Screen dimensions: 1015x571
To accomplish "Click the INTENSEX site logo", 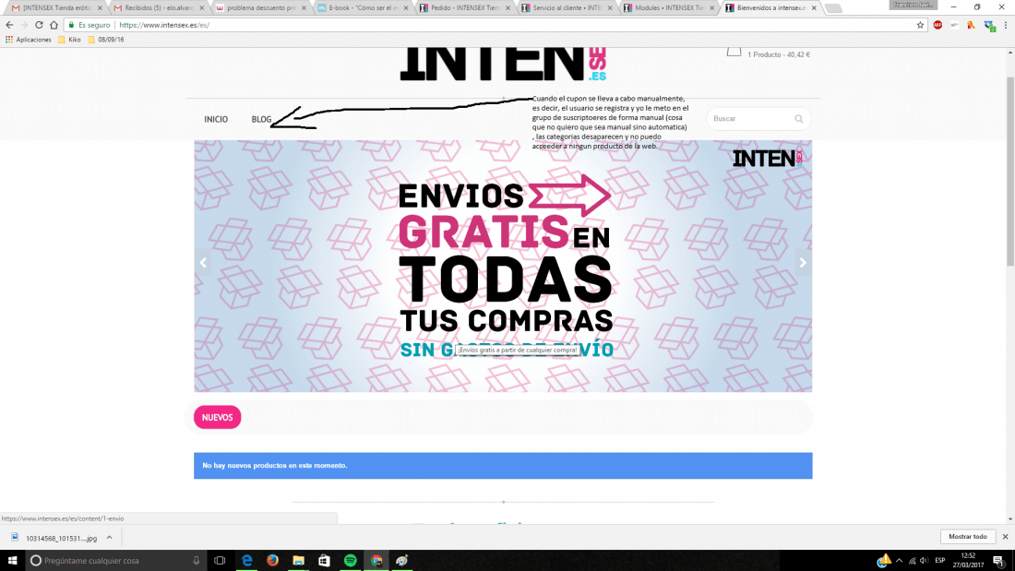I will (x=503, y=64).
